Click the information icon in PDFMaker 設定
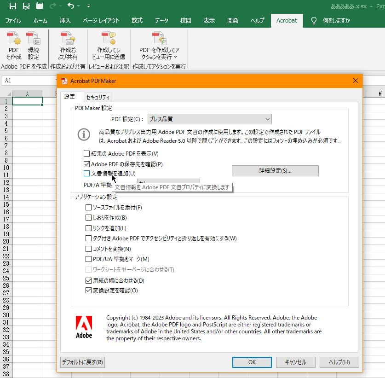The height and width of the screenshot is (378, 385). pos(84,135)
